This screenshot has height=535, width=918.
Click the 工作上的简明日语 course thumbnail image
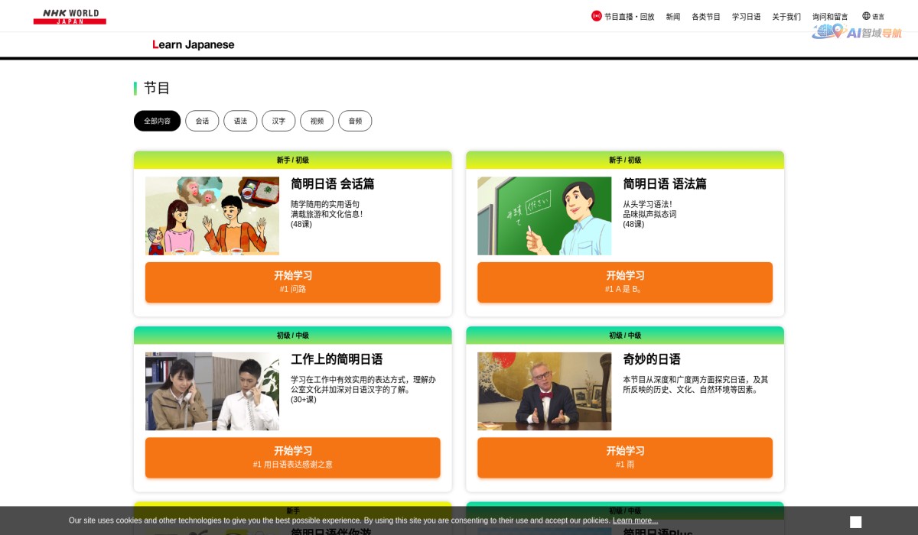212,391
